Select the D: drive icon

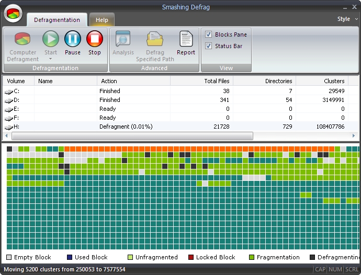(9, 100)
